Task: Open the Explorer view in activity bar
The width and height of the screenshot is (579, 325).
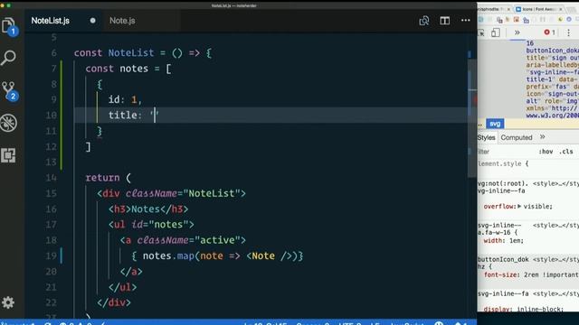Action: pyautogui.click(x=8, y=26)
